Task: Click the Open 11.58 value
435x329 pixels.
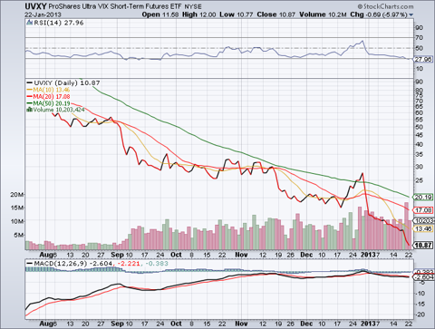Action: 160,15
